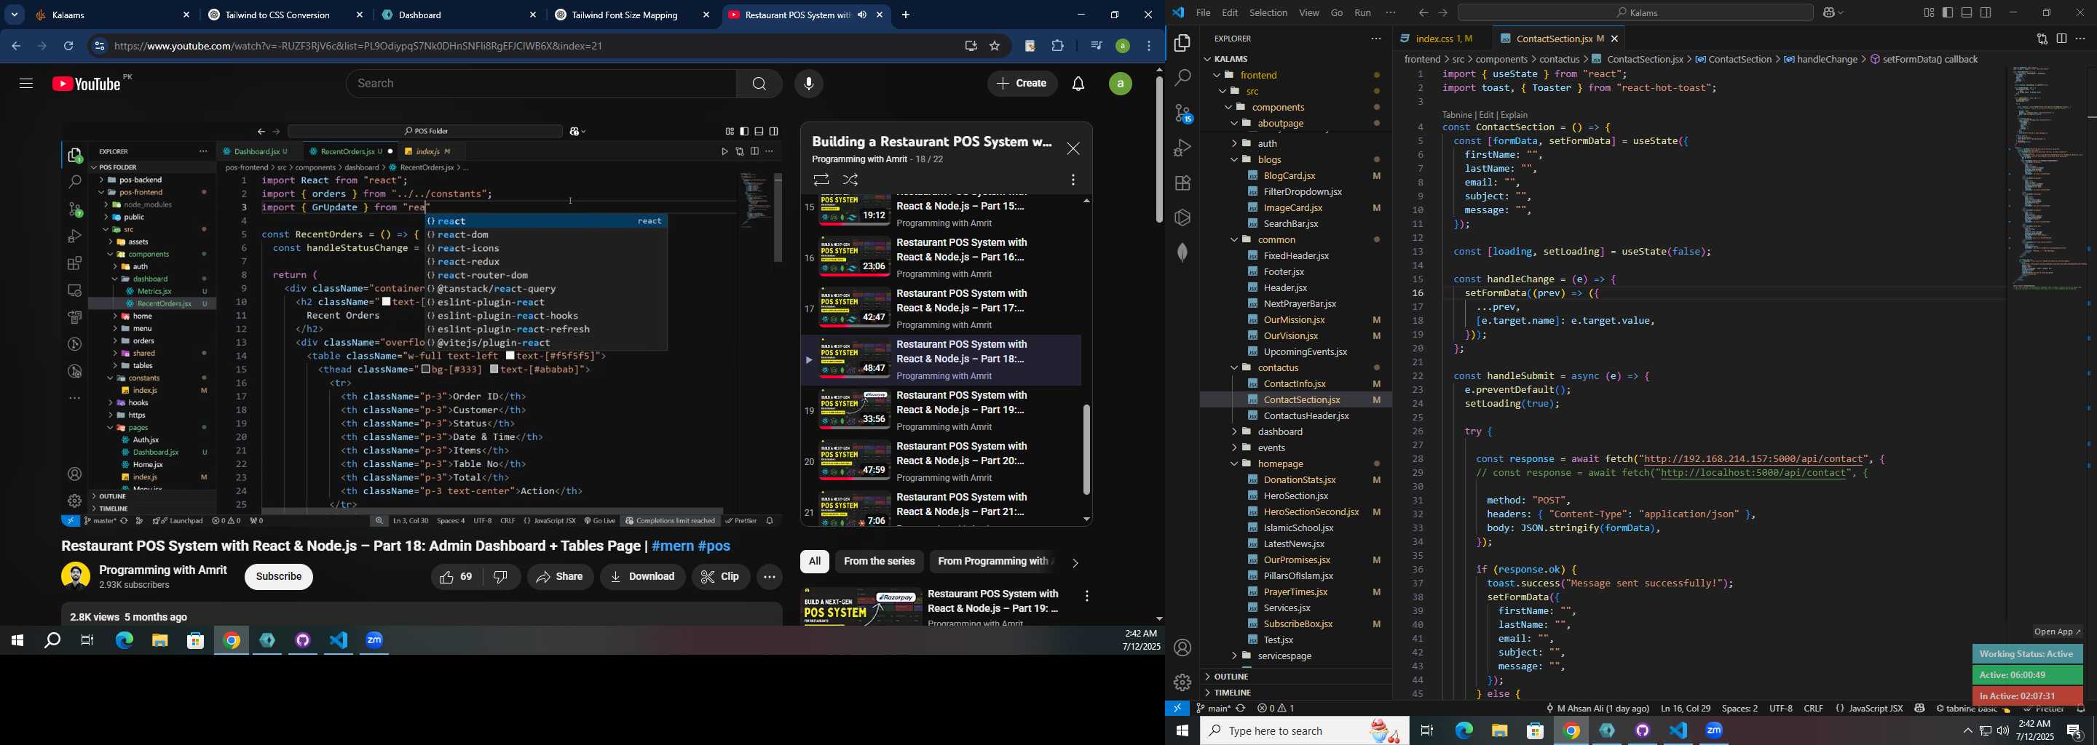Open VS Code Manage gear icon
2097x745 pixels.
1182,682
